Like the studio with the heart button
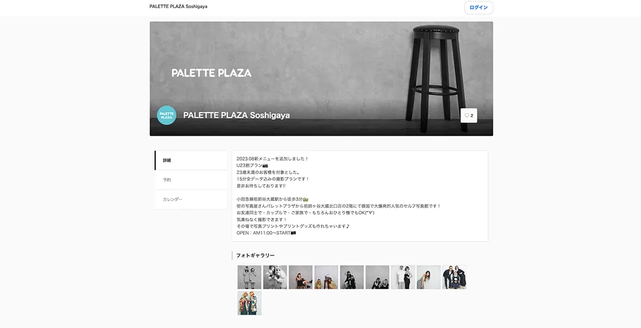Screen dimensions: 641x328 [468, 115]
